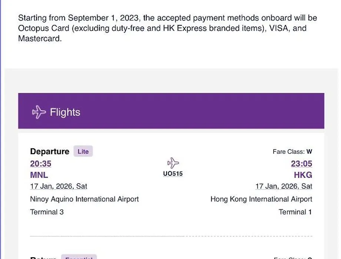Click the Fare Class W label
Screen dimensions: 341x259
click(292, 151)
